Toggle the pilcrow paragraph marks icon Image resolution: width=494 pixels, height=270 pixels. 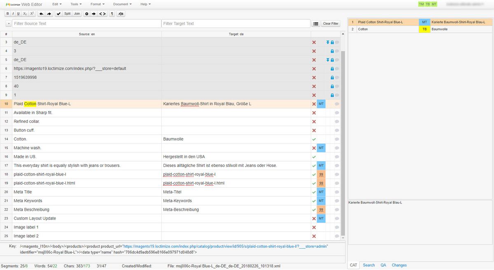pyautogui.click(x=112, y=14)
